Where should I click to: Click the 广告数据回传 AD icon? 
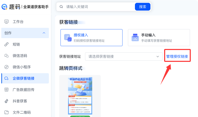pyautogui.click(x=6, y=90)
